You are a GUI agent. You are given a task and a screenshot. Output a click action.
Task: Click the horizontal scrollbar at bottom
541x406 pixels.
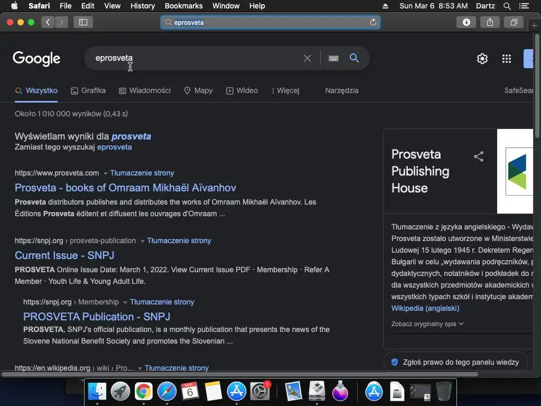(240, 374)
